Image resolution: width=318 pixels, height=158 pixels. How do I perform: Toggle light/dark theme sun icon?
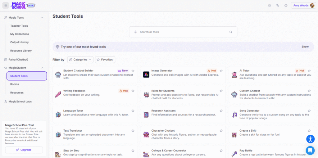point(269,6)
